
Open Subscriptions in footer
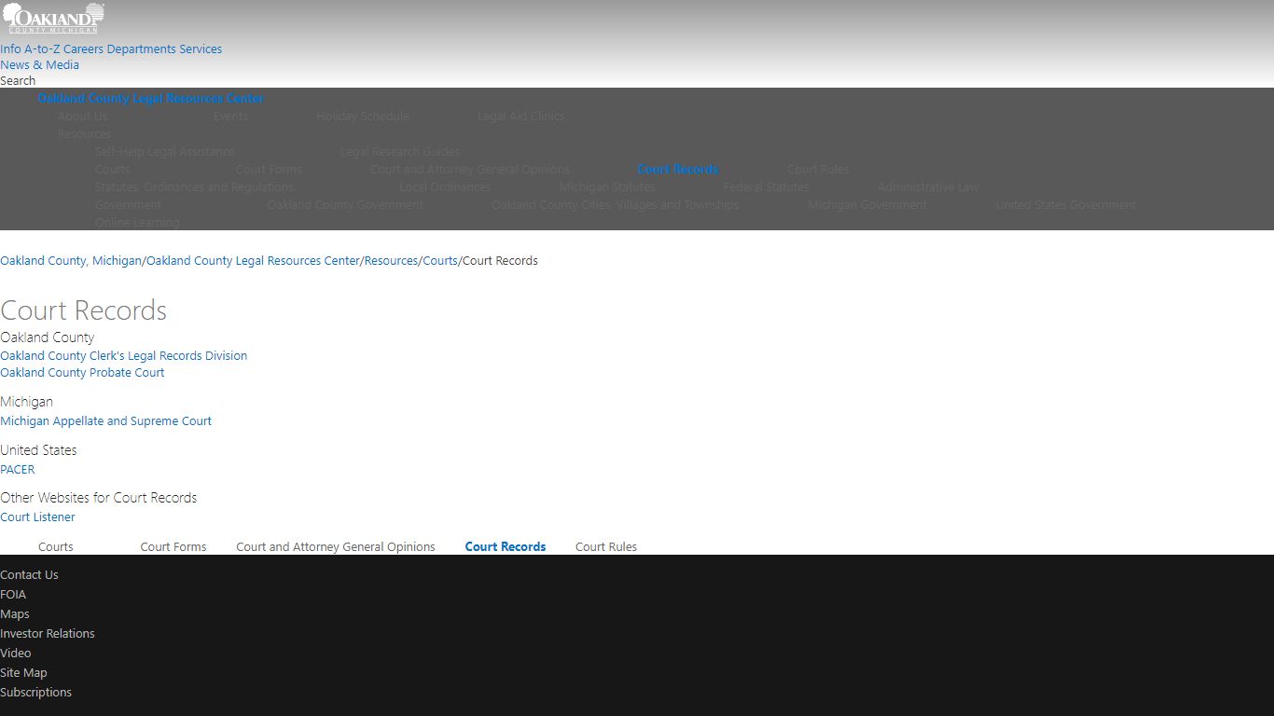tap(35, 693)
